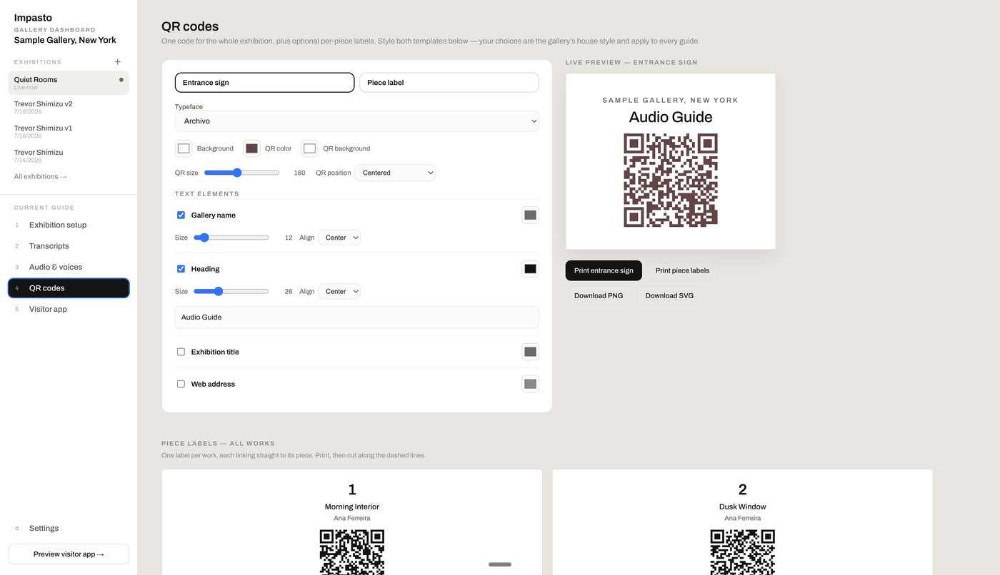Click the Audio Guide heading text field

coord(357,317)
